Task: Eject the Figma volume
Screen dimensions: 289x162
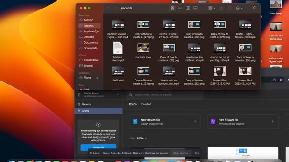Action: click(x=97, y=78)
